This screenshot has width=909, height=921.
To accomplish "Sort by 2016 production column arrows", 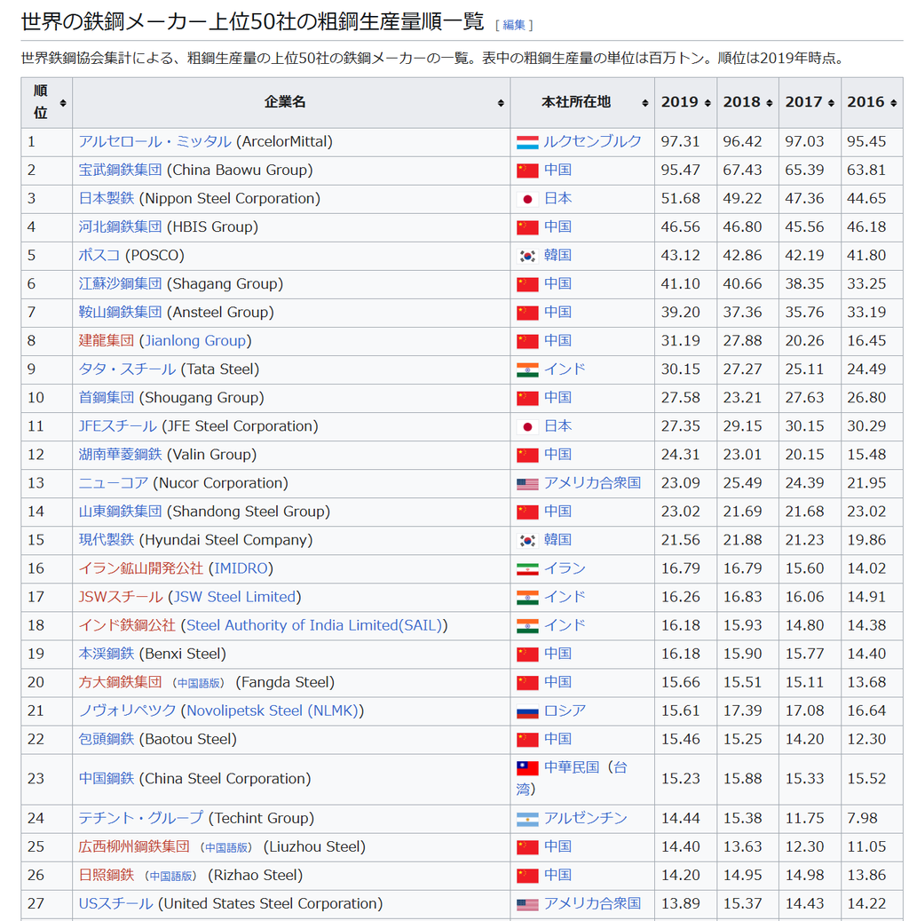I will coord(894,103).
